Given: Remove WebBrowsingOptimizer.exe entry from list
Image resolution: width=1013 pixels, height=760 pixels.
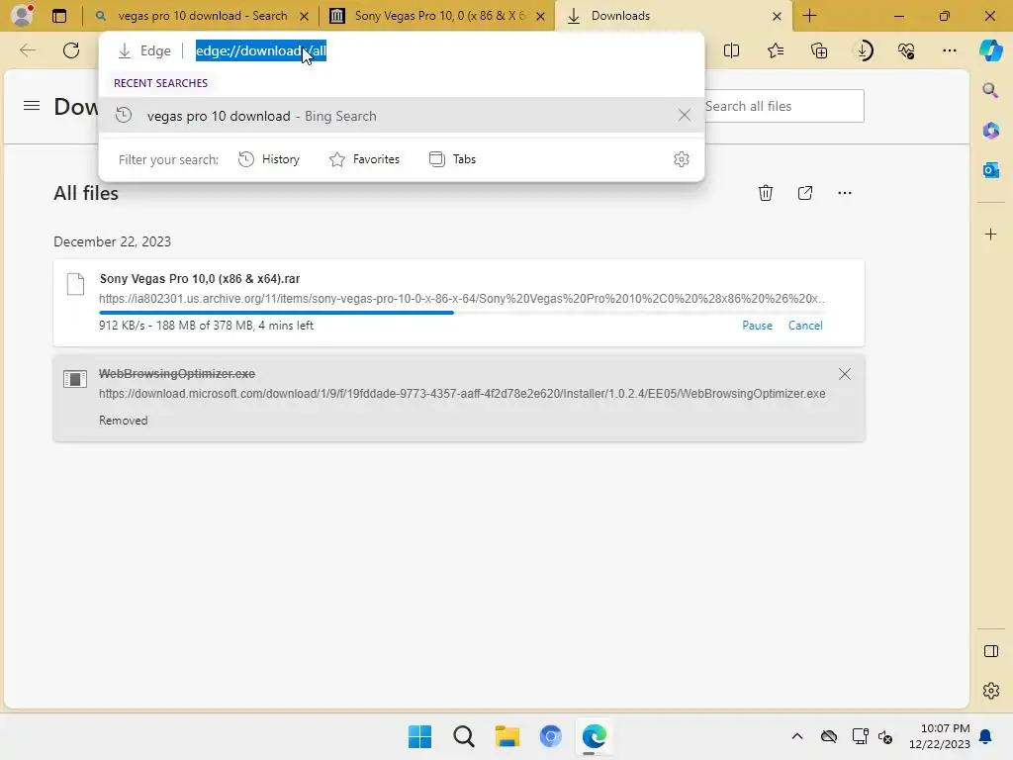Looking at the screenshot, I should coord(845,374).
